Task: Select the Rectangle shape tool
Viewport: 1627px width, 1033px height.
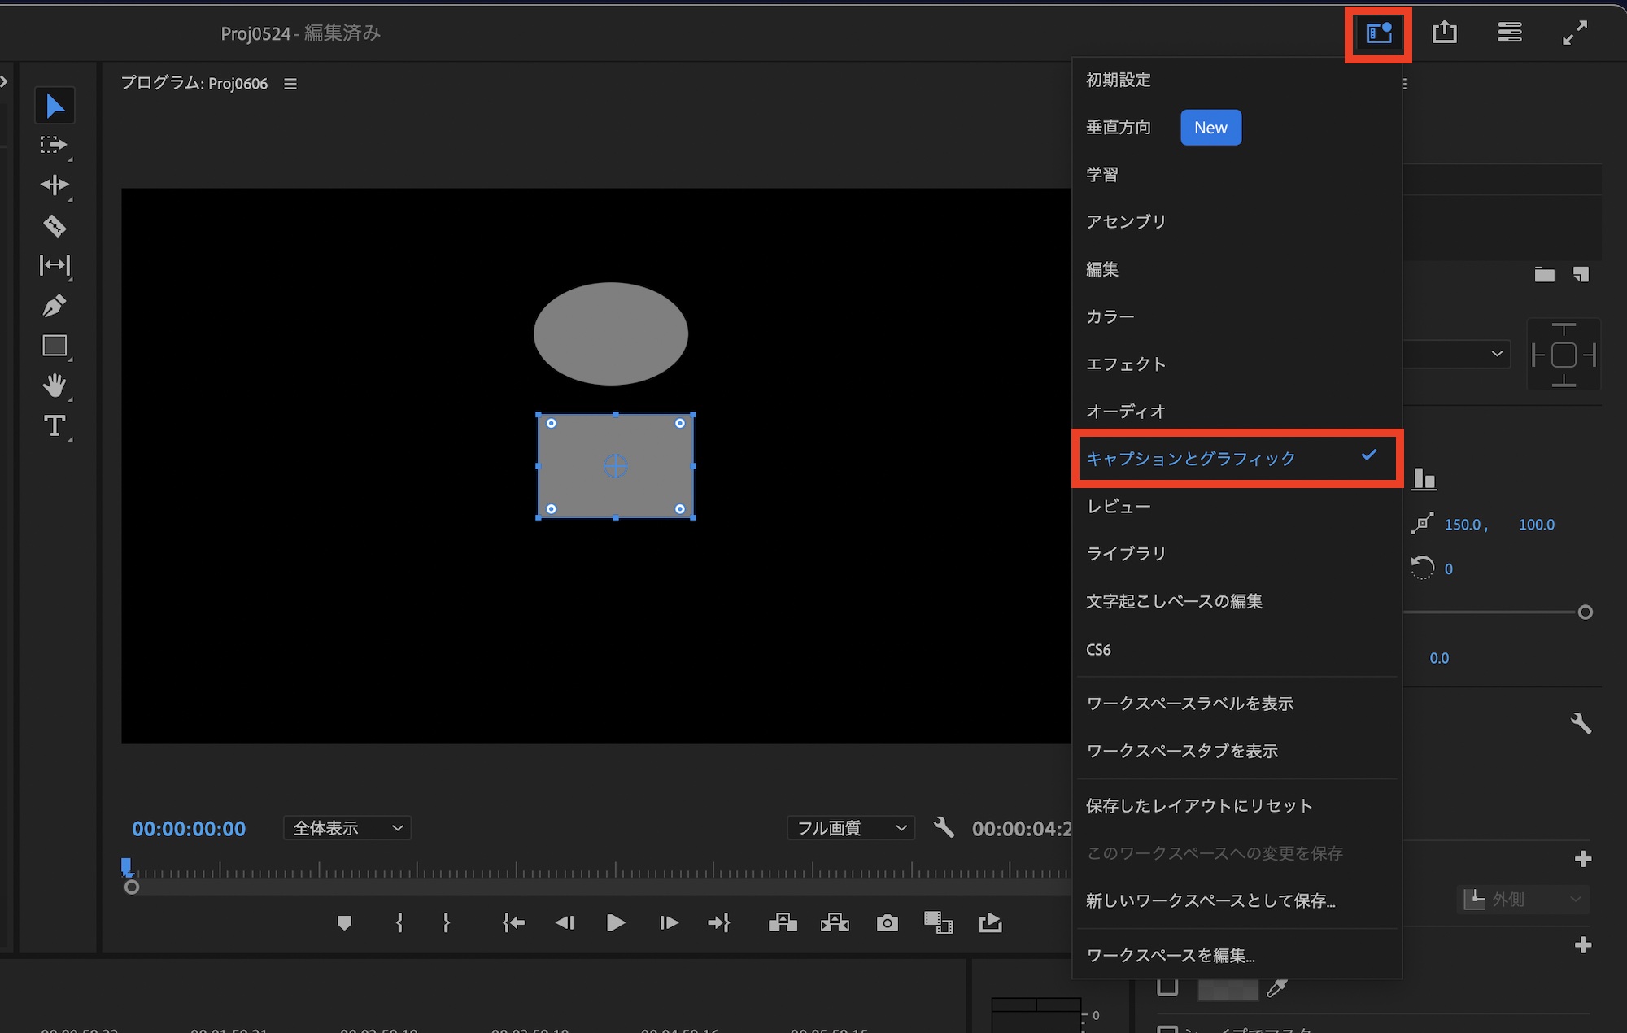Action: point(55,346)
